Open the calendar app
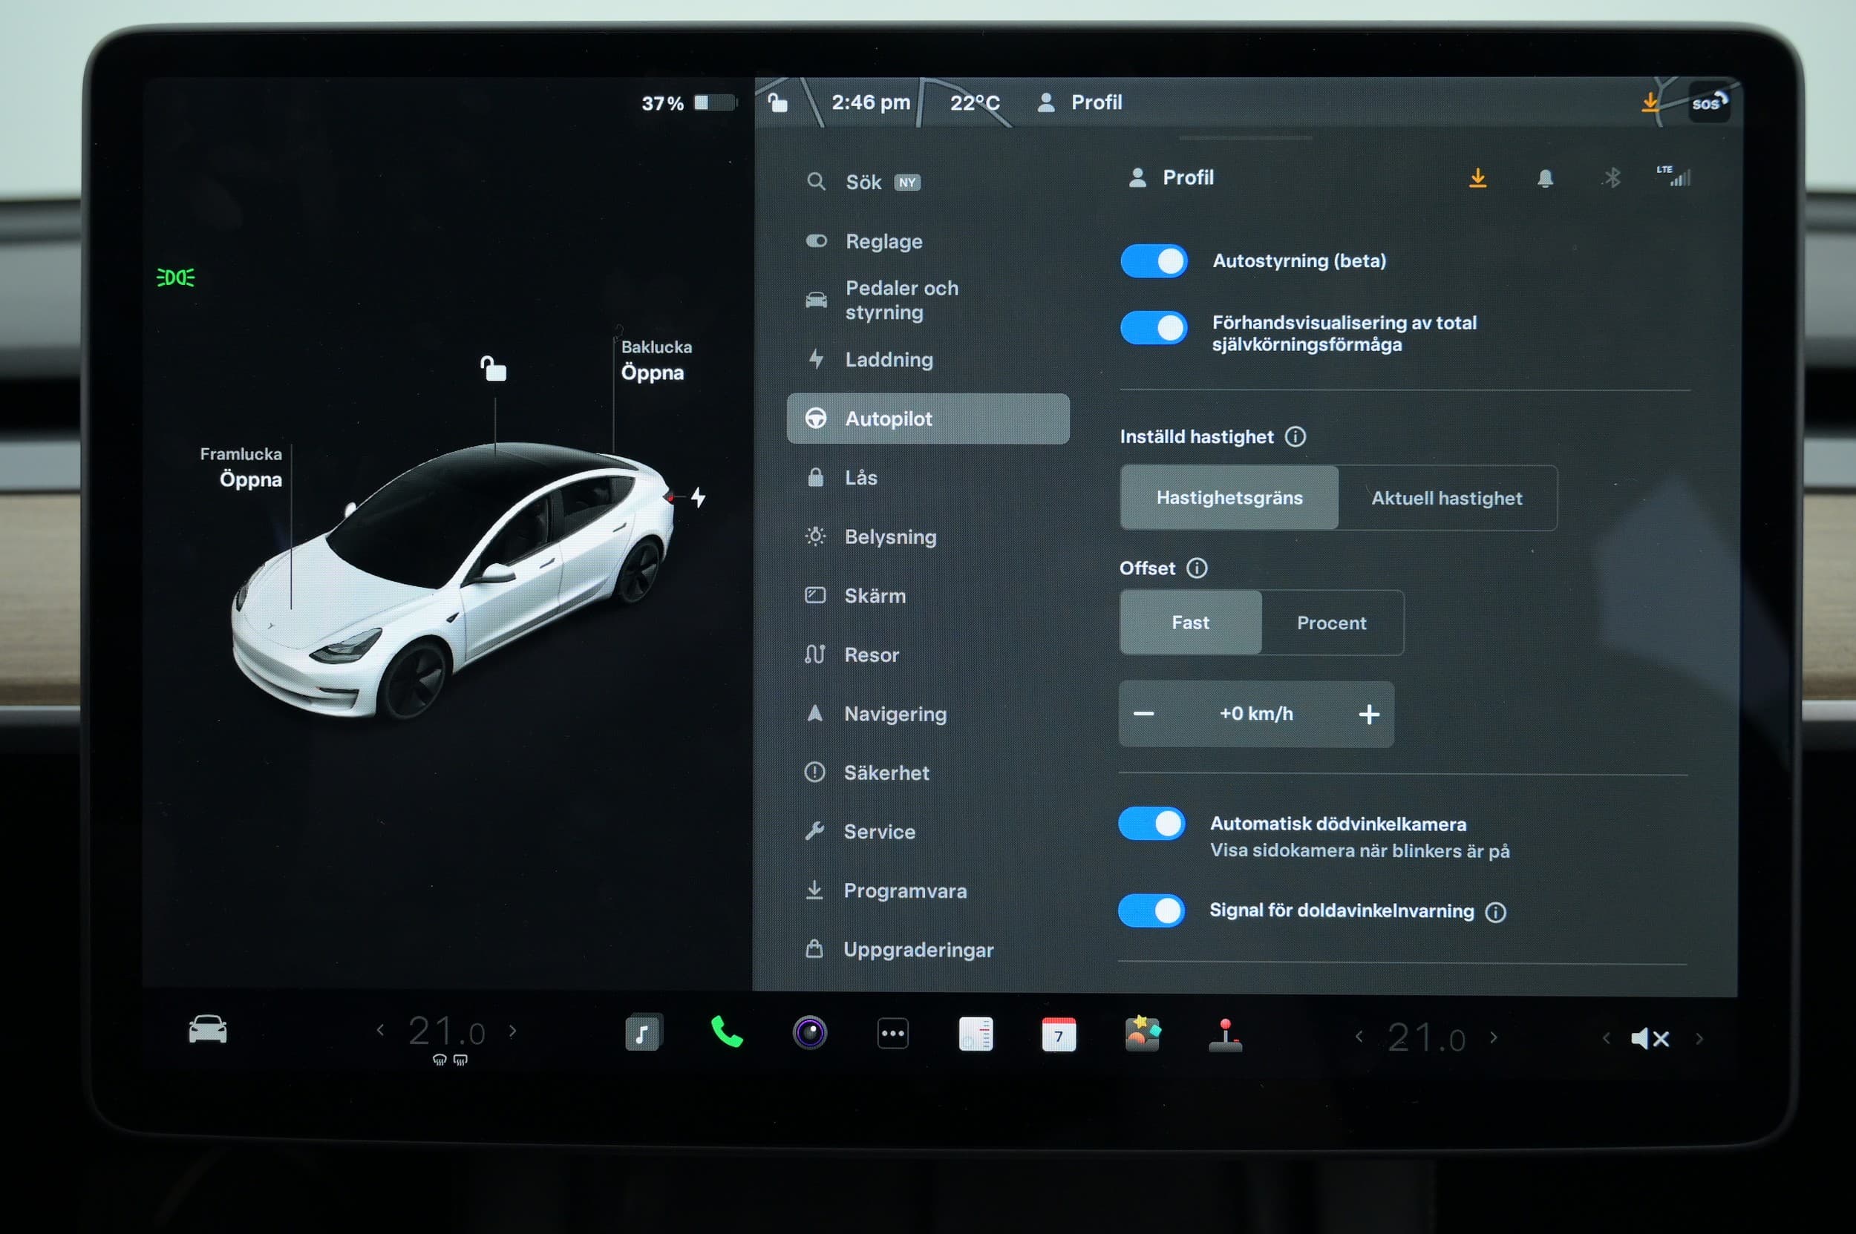 (x=1059, y=1035)
